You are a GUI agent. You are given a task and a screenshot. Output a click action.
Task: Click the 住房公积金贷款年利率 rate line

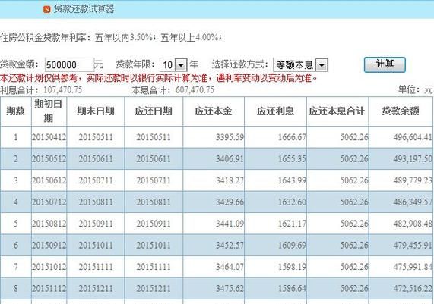[111, 38]
